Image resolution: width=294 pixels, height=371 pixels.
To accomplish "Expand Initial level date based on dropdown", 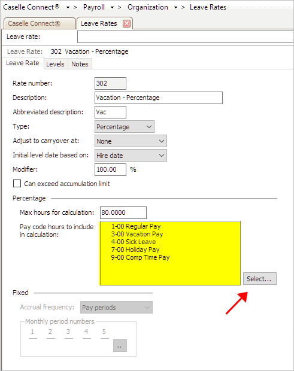I will tap(131, 156).
